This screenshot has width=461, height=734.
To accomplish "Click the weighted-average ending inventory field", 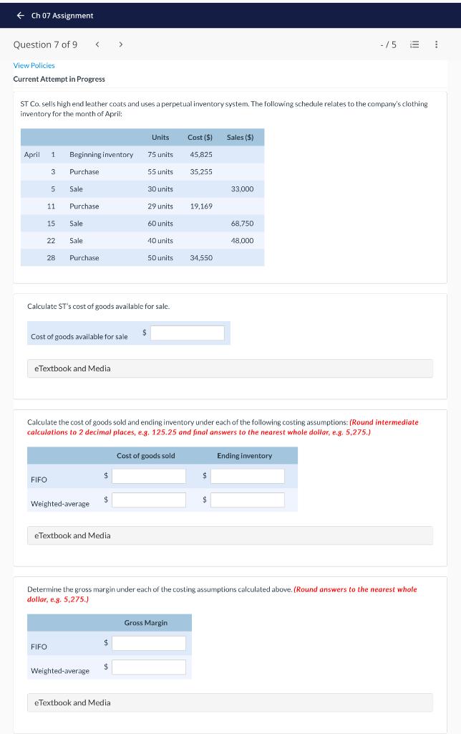I will (x=248, y=498).
